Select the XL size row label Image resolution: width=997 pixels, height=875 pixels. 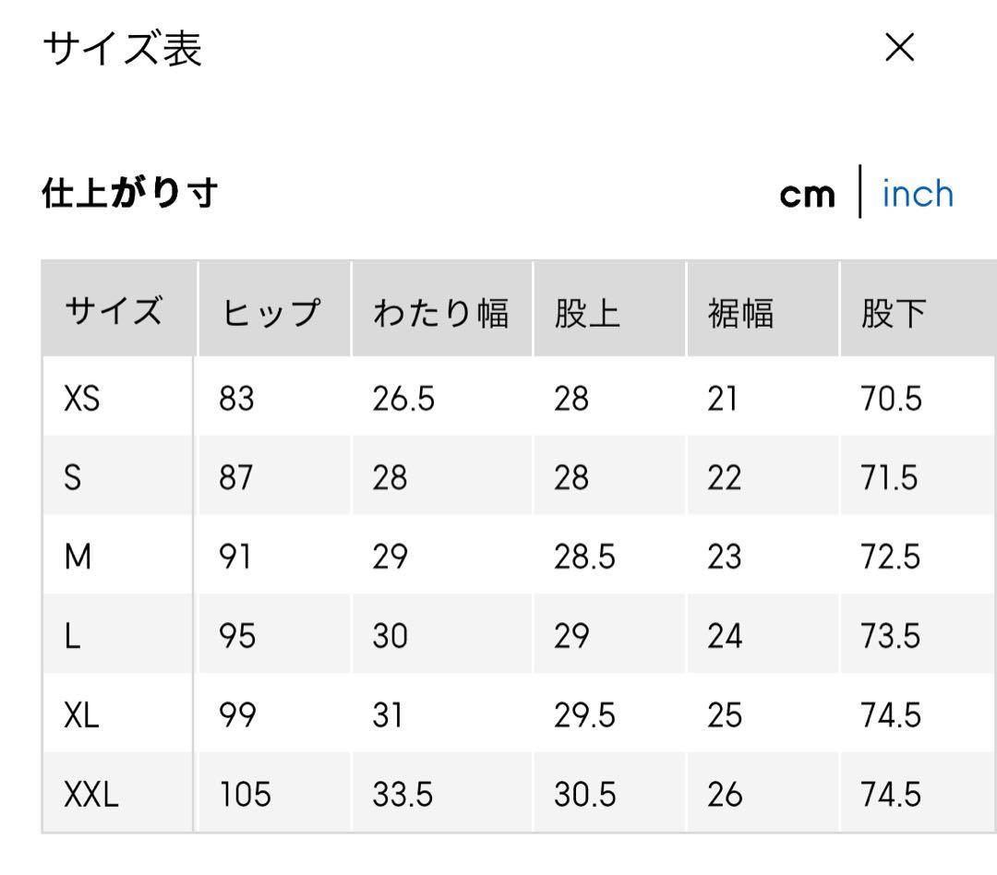(x=81, y=715)
